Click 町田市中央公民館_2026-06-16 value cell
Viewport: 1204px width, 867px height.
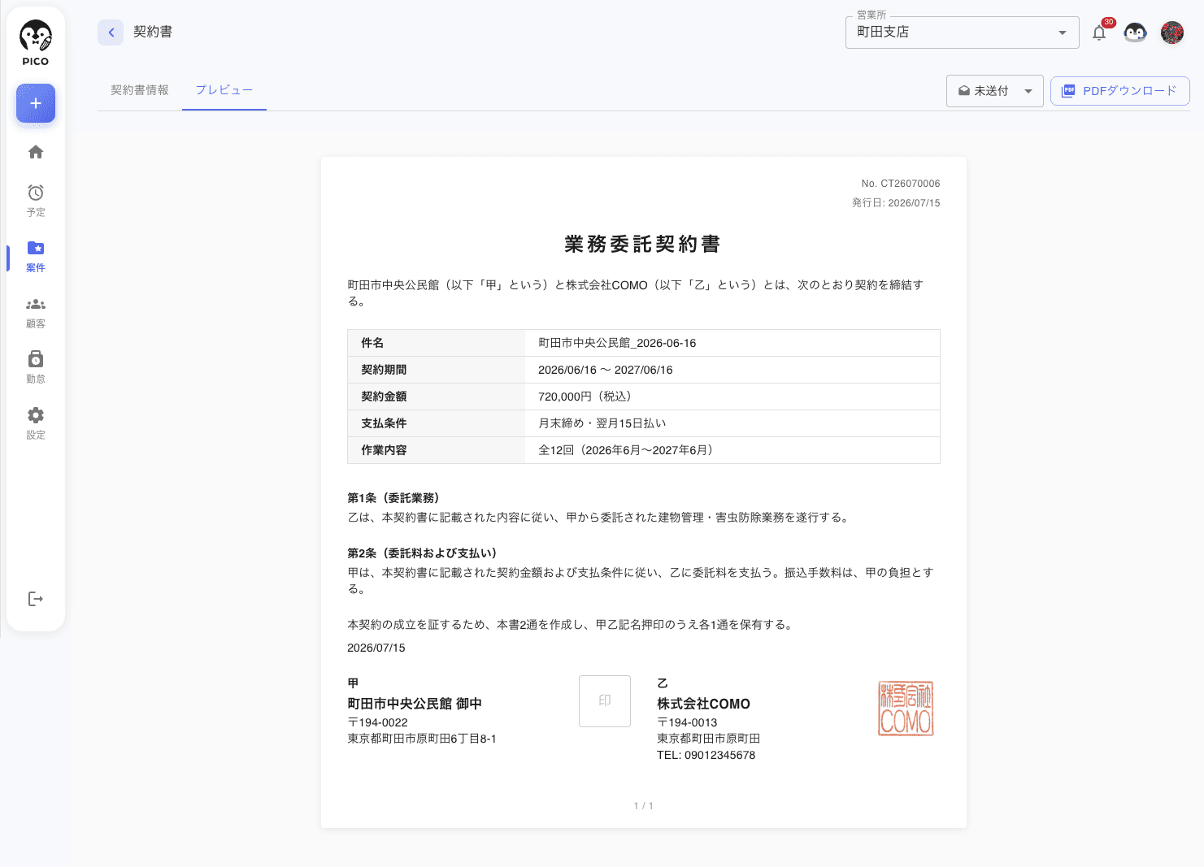click(732, 343)
